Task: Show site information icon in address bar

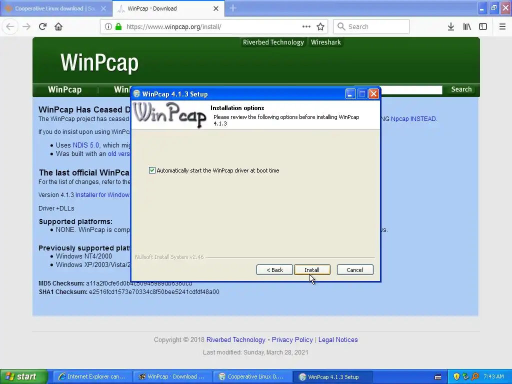Action: coord(108,26)
